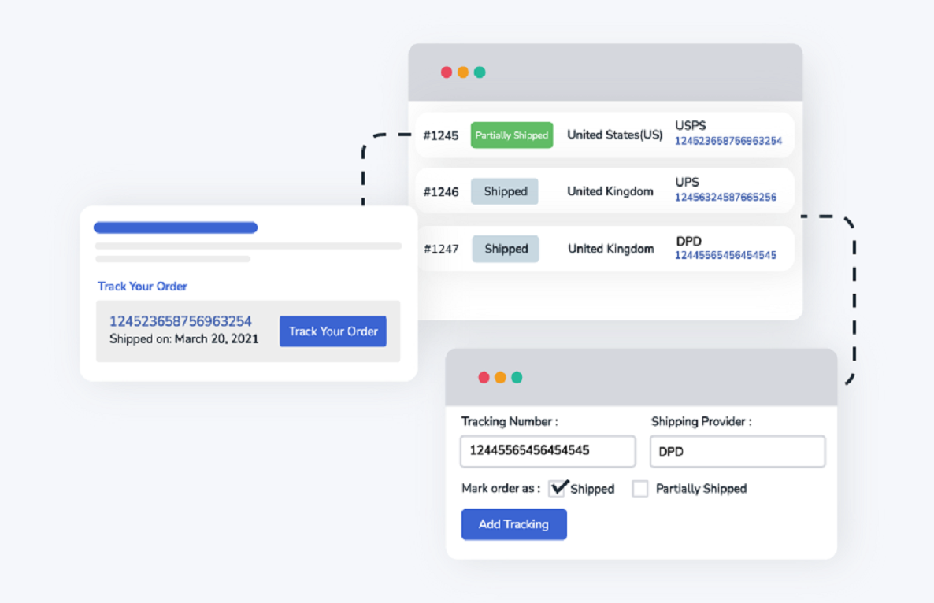934x603 pixels.
Task: Expand order row #1245 details
Action: coord(441,135)
